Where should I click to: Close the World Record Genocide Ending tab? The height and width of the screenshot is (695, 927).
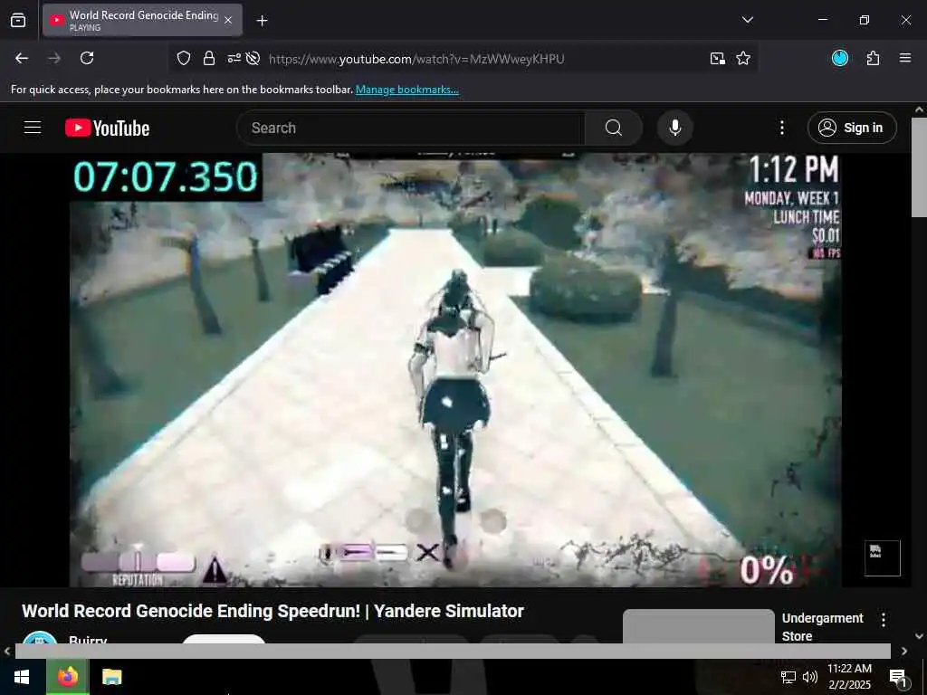tap(228, 20)
